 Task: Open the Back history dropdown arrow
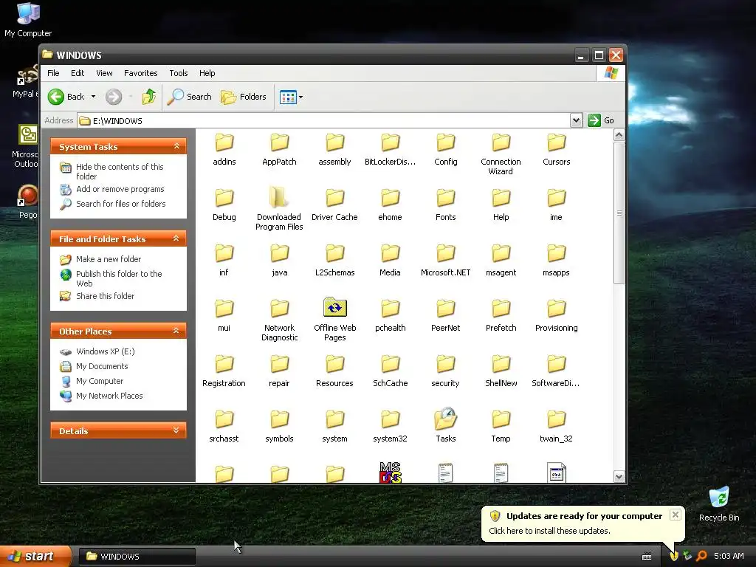coord(94,97)
